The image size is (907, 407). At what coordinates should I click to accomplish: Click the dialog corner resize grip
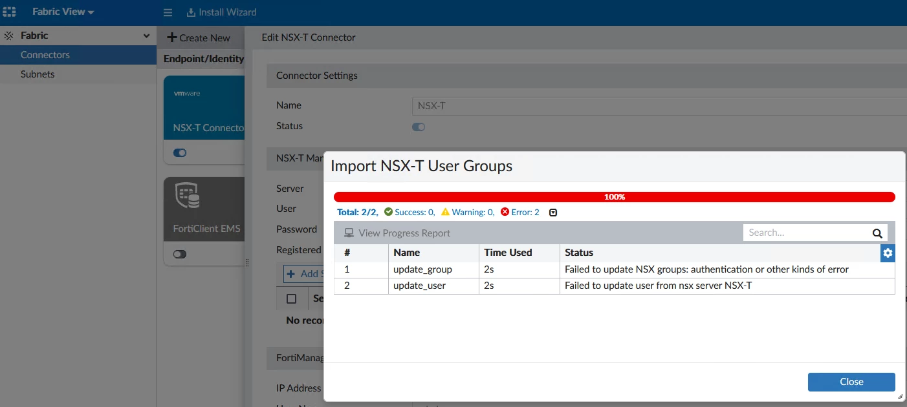click(900, 396)
